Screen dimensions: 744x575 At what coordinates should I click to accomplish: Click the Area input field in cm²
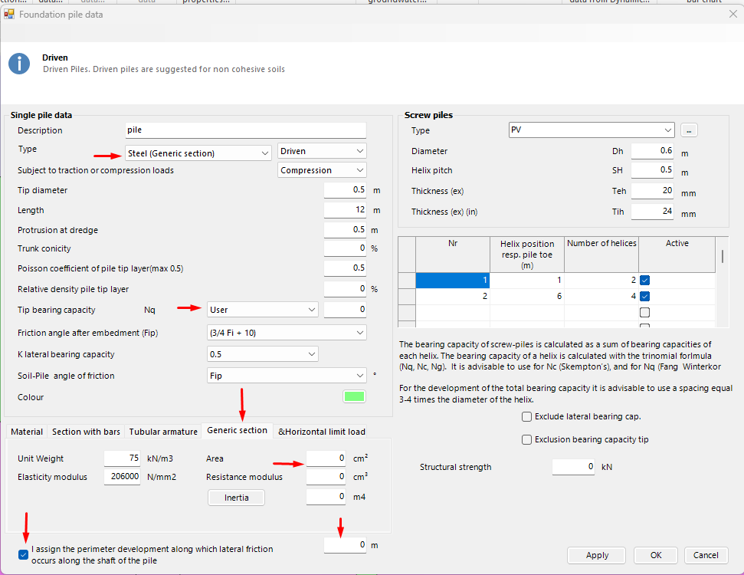click(x=326, y=458)
